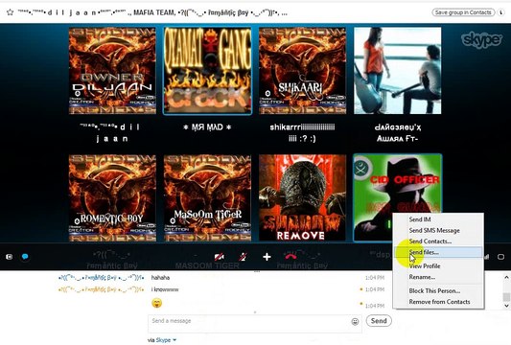
Task: Open the call quality signal bars icon
Action: [x=487, y=257]
